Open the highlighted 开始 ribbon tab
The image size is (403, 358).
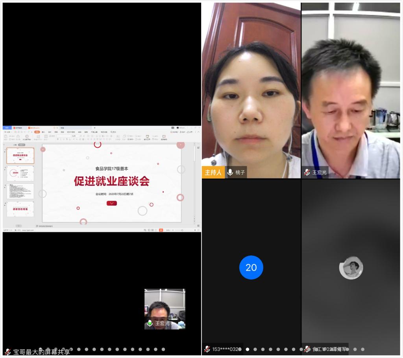37,132
